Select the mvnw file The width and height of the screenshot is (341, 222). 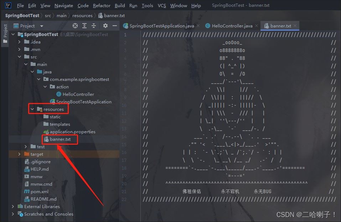pyautogui.click(x=33, y=176)
